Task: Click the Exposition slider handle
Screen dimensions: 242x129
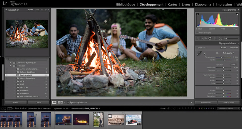Action: coord(223,68)
